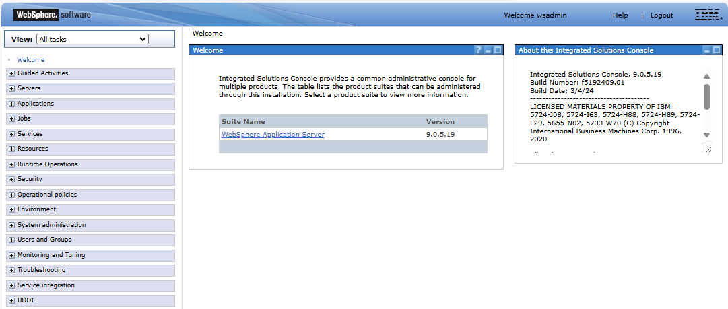Click the scroll up arrow in About panel
The height and width of the screenshot is (309, 728).
click(706, 77)
